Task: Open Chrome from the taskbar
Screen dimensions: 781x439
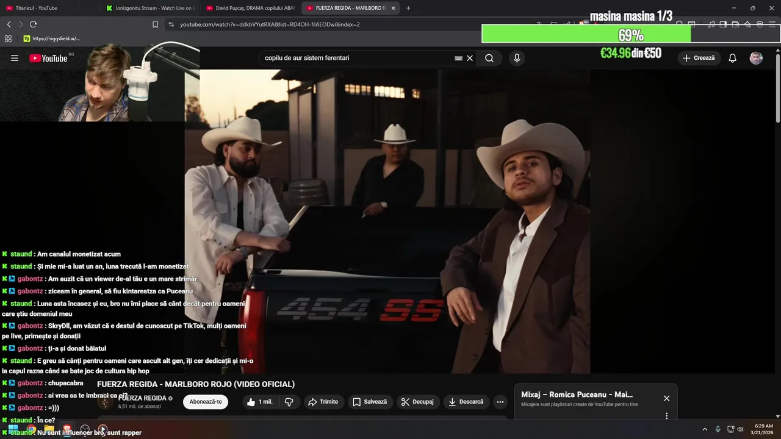Action: [x=31, y=429]
